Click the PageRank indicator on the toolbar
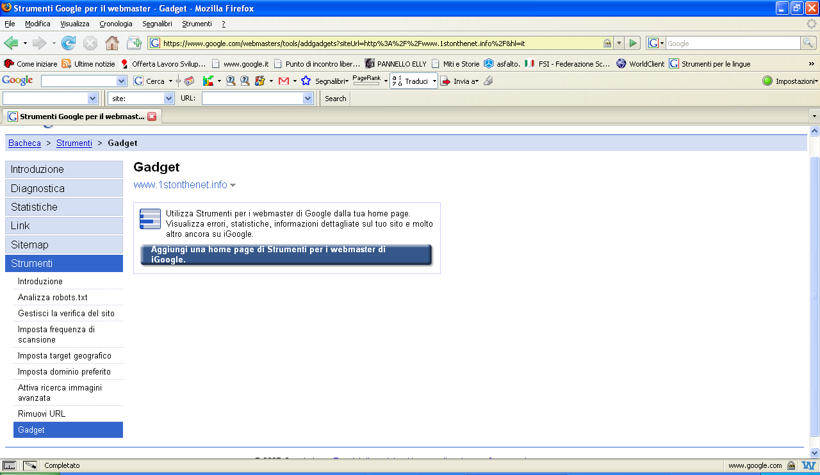The height and width of the screenshot is (475, 820). click(x=366, y=81)
